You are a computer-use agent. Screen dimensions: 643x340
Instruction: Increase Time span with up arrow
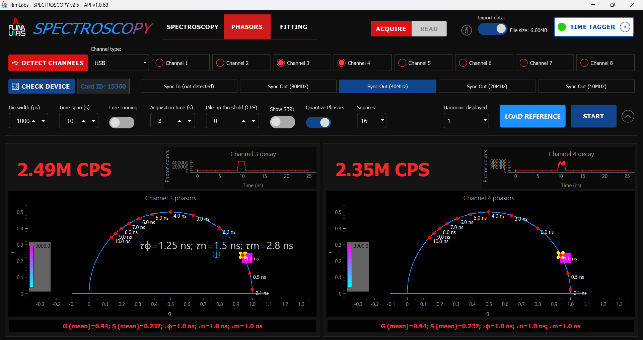[84, 121]
